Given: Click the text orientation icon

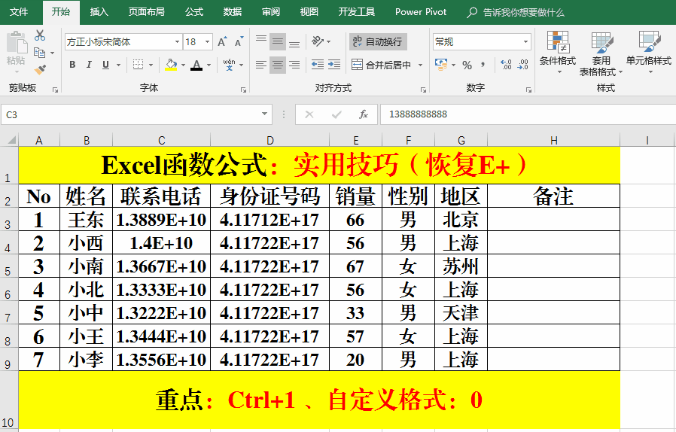Looking at the screenshot, I should coord(318,41).
